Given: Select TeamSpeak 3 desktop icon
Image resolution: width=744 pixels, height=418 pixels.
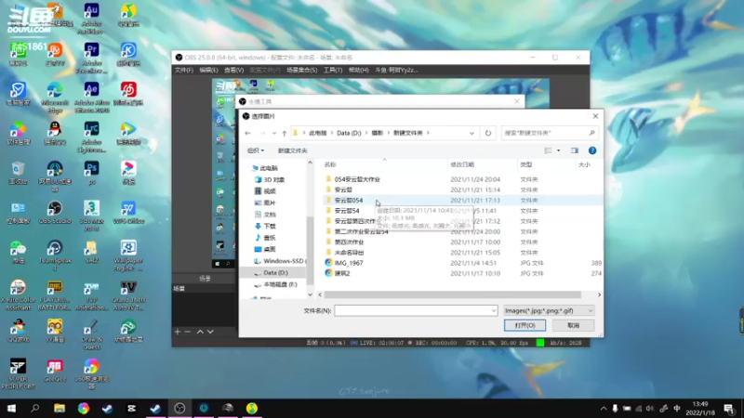Looking at the screenshot, I should [55, 255].
